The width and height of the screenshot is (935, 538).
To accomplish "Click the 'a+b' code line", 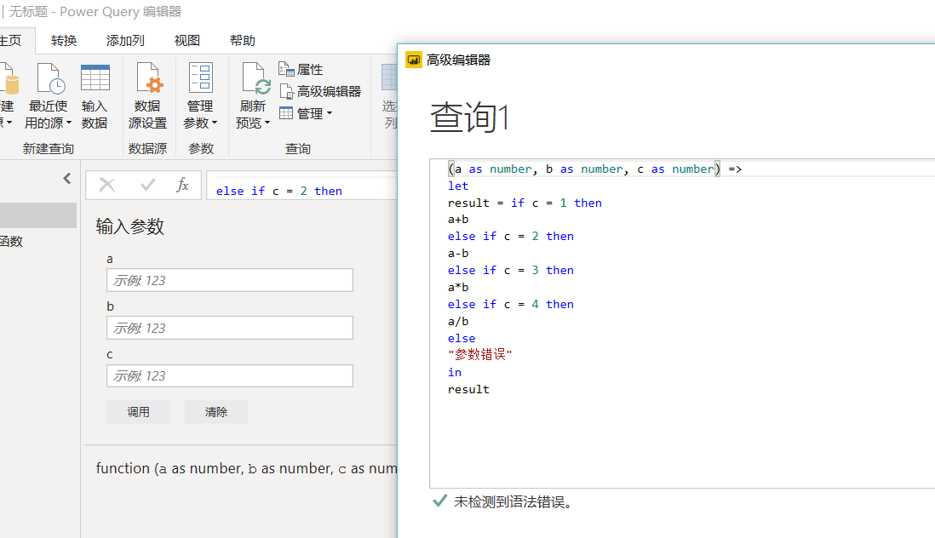I will 458,220.
